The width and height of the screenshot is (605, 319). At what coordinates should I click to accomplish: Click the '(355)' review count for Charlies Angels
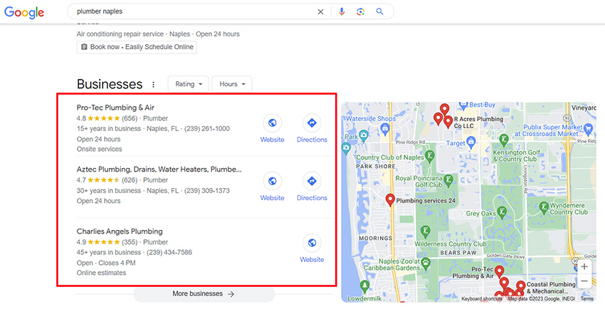point(130,242)
